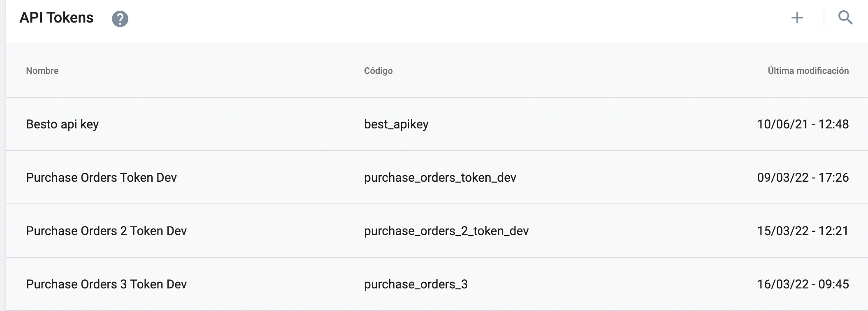Viewport: 868px width, 311px height.
Task: Click the vertical divider beside the search icon
Action: [x=824, y=18]
